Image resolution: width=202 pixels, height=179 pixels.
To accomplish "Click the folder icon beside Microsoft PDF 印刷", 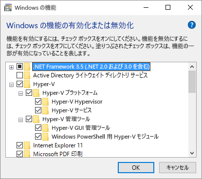I will tap(27, 154).
